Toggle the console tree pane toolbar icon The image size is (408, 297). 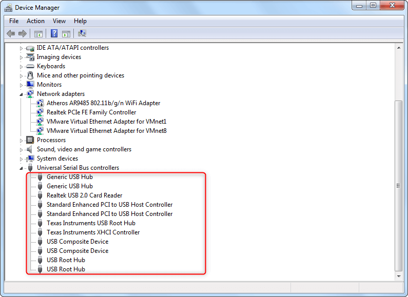38,33
